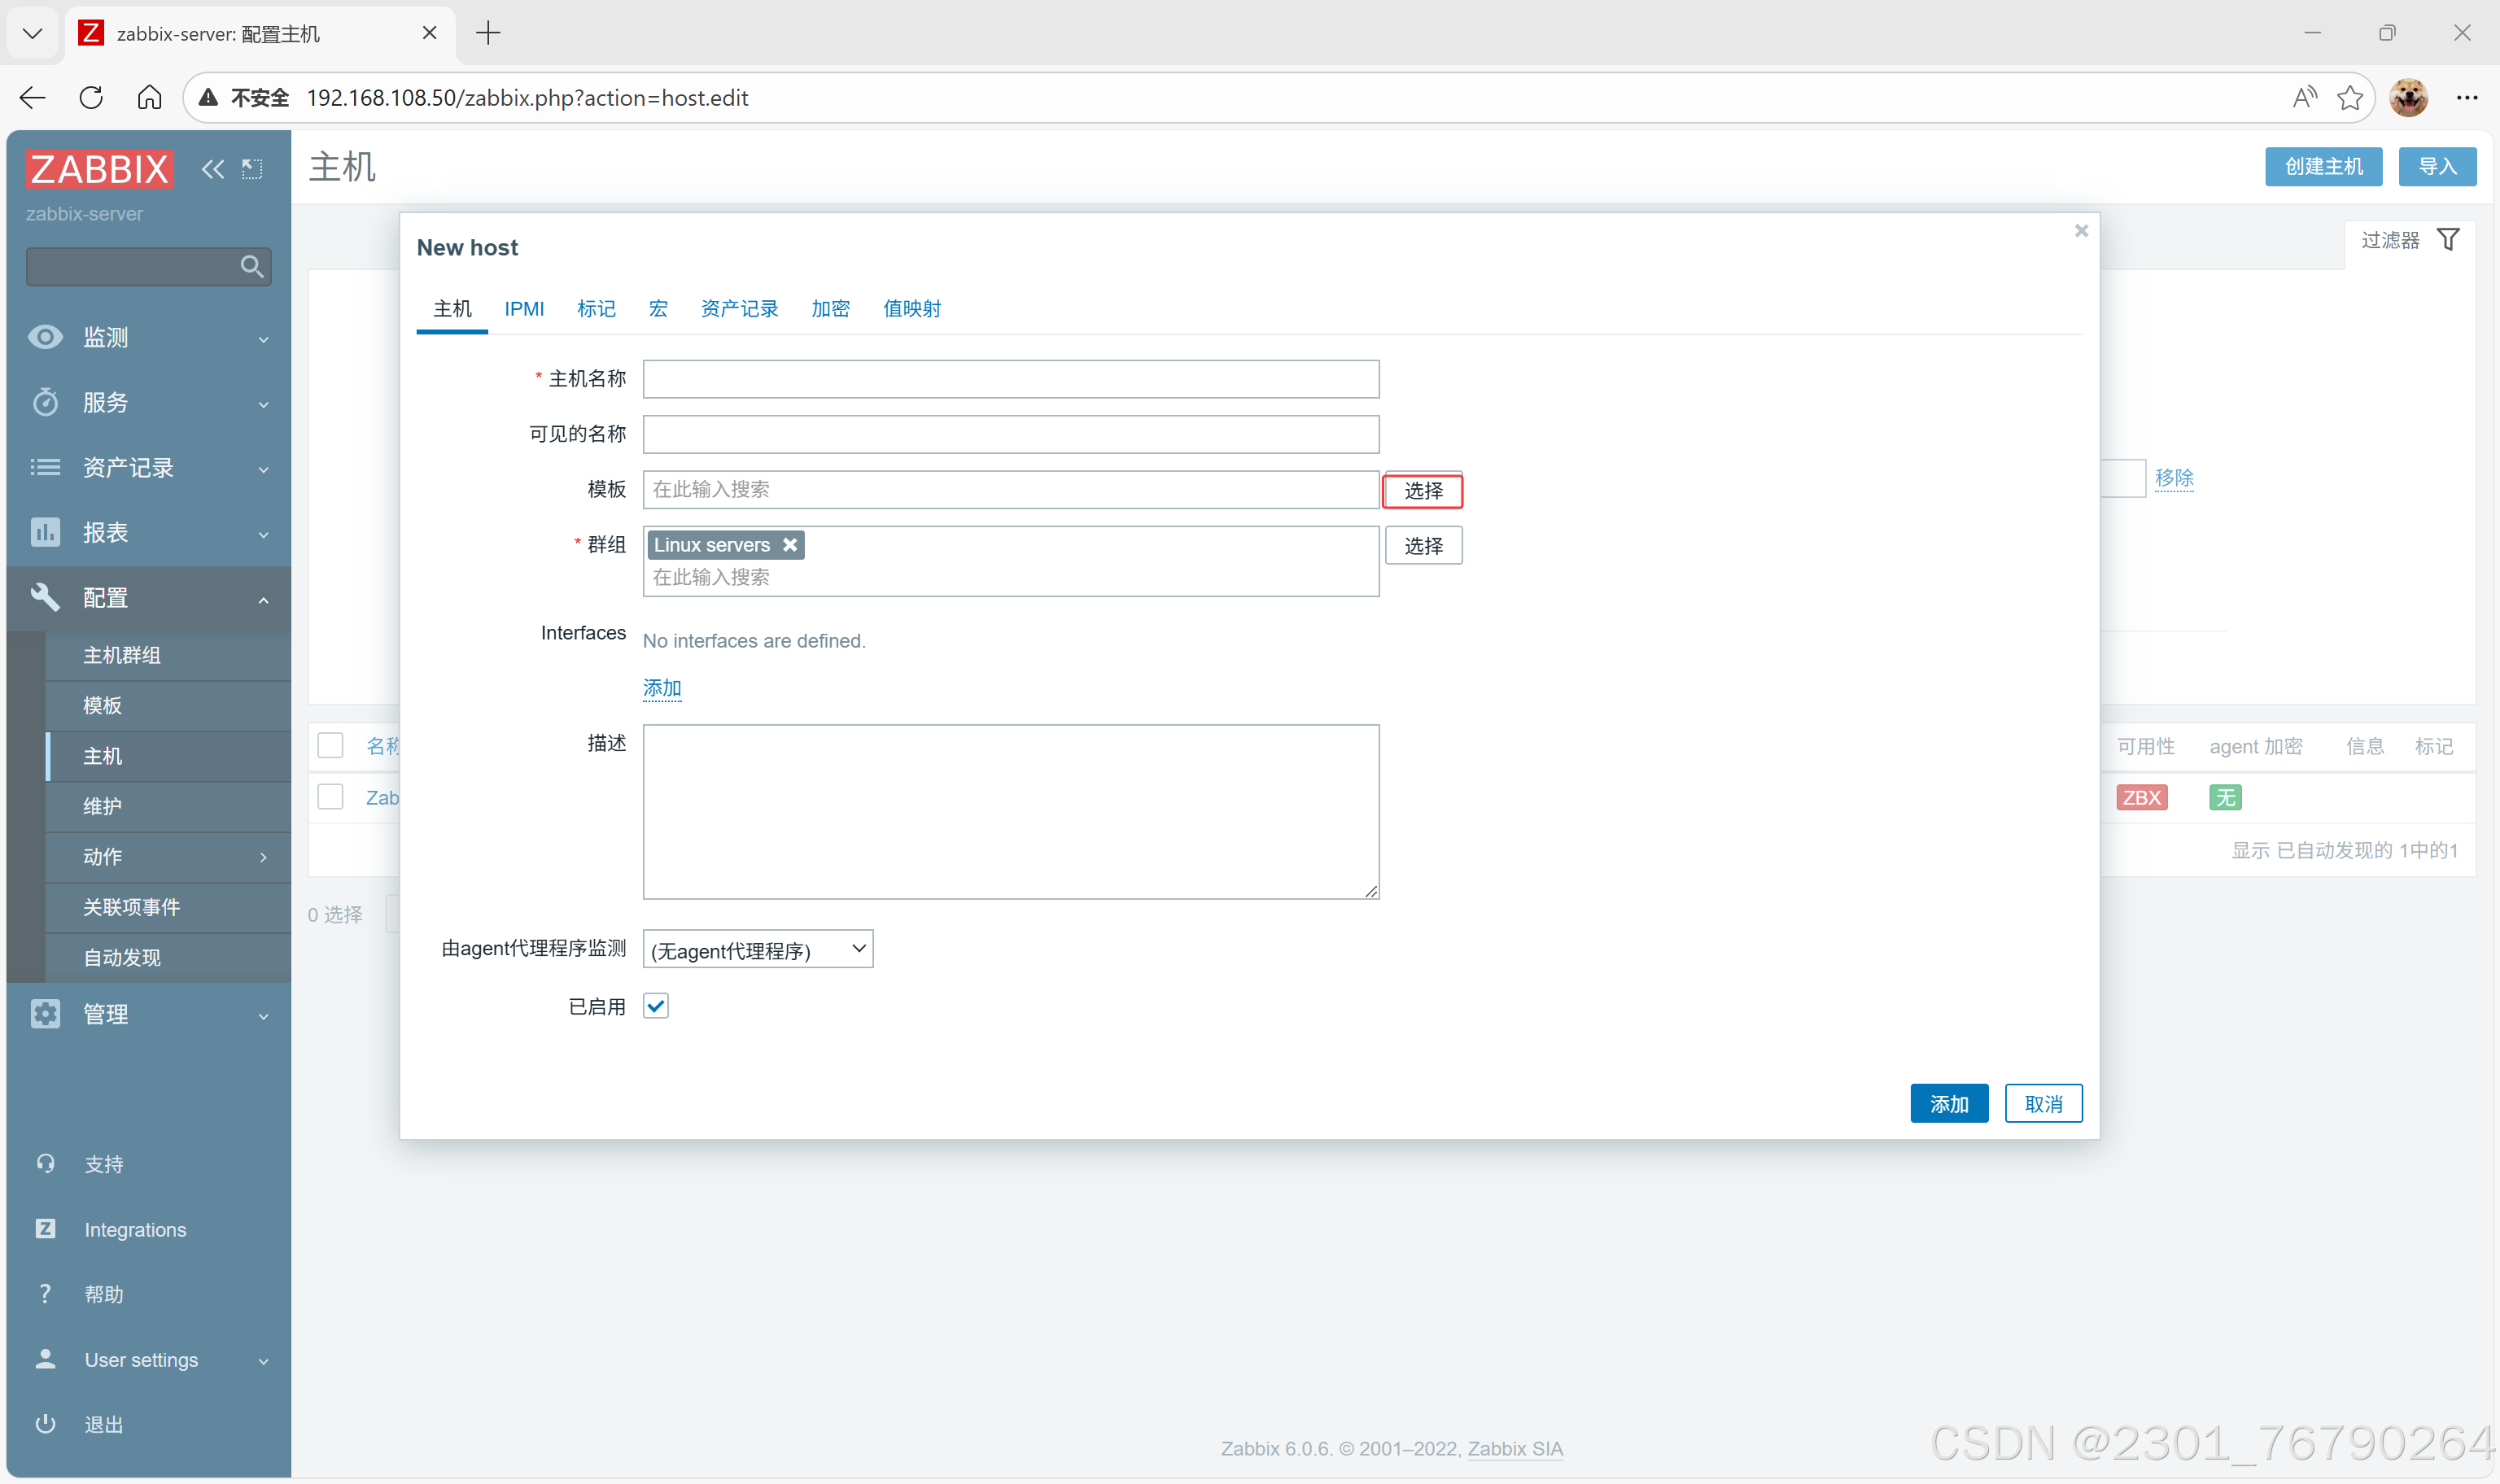Image resolution: width=2500 pixels, height=1484 pixels.
Task: Open the 宏 macros tab
Action: click(x=658, y=309)
